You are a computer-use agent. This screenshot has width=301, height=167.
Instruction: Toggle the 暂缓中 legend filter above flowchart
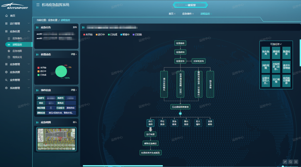coord(125,35)
